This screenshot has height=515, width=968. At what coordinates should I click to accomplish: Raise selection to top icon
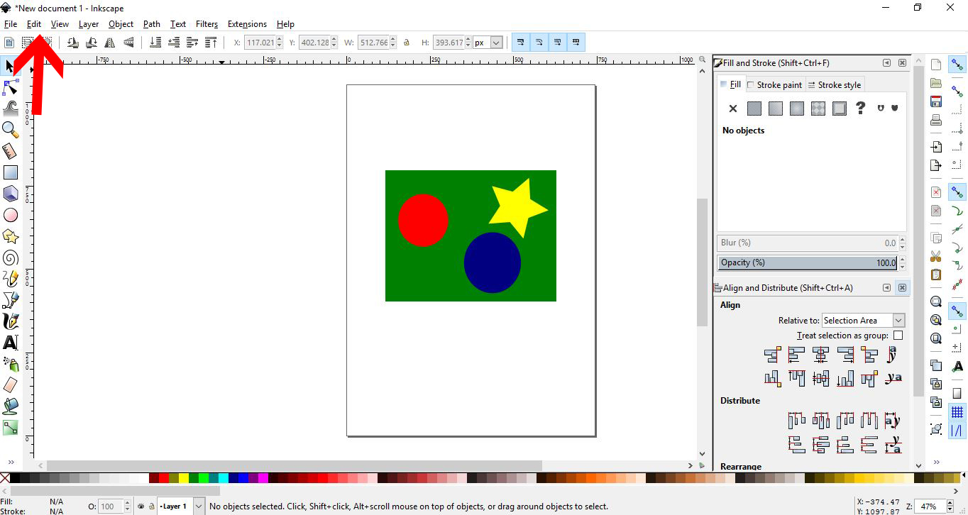(211, 43)
